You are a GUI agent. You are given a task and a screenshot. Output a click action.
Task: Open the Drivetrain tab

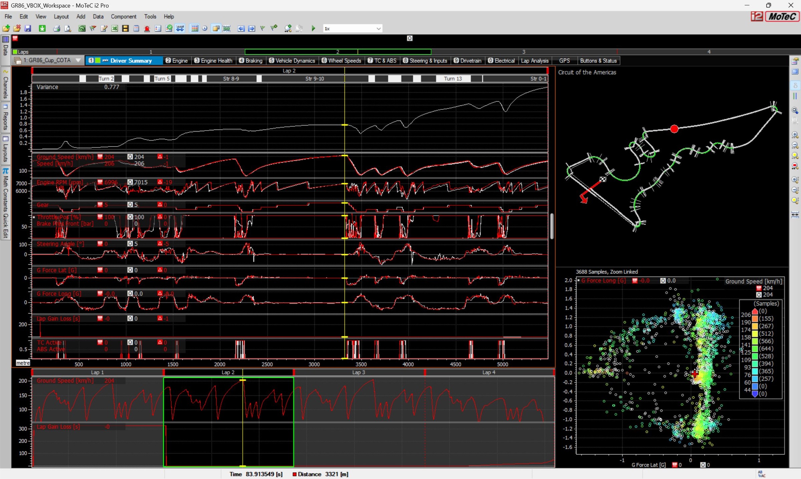(x=468, y=61)
